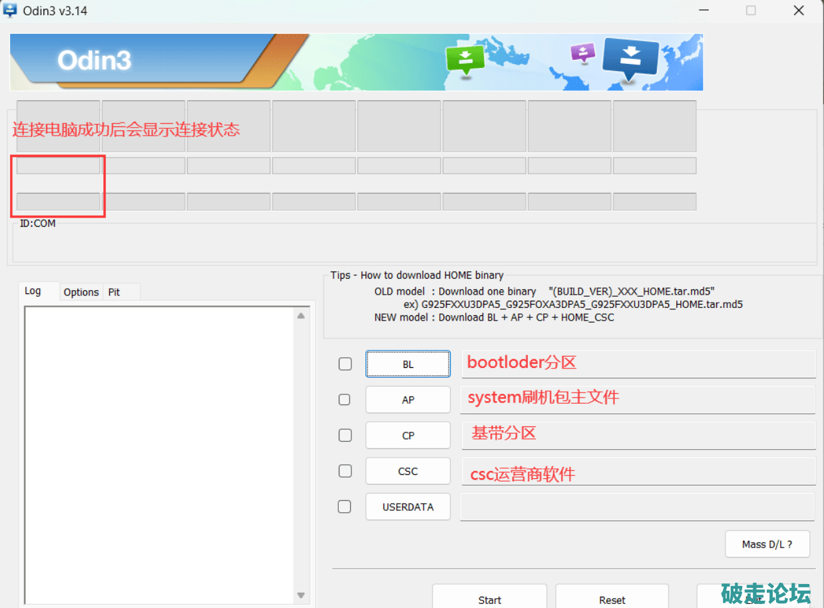Open the Pit tab

(x=114, y=292)
